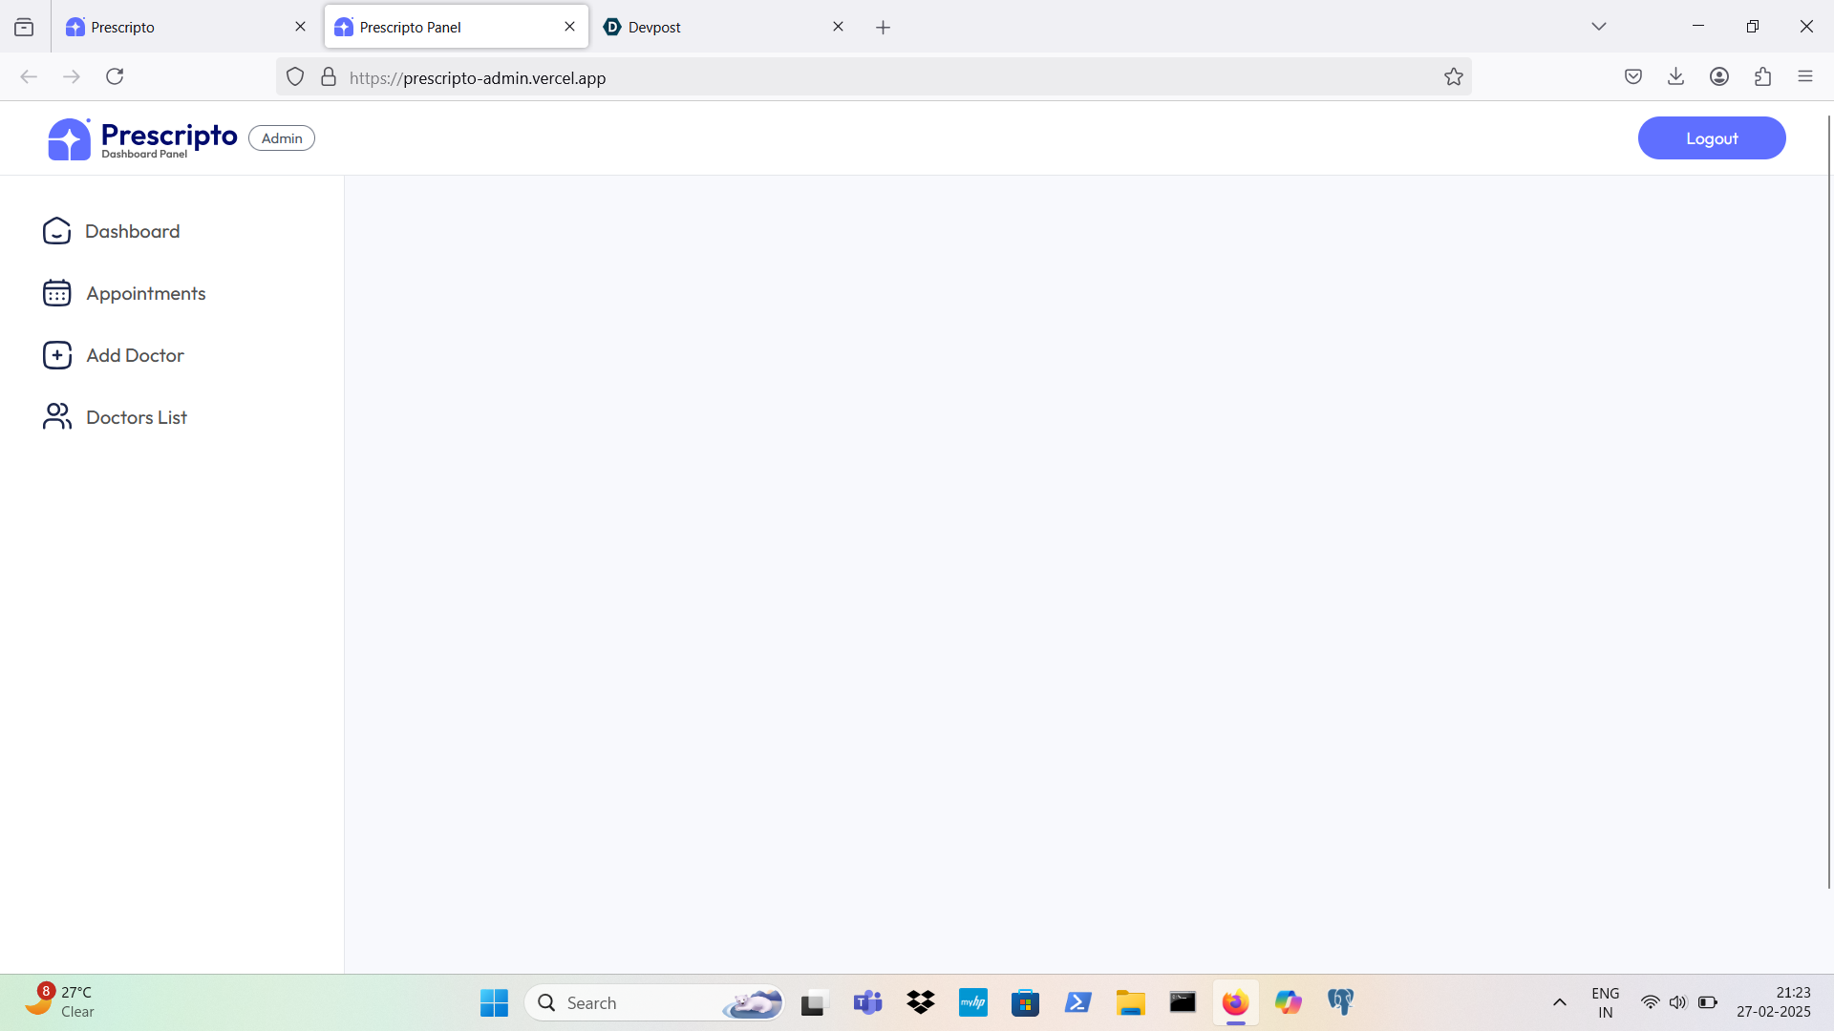Open Windows Start menu

point(494,1002)
